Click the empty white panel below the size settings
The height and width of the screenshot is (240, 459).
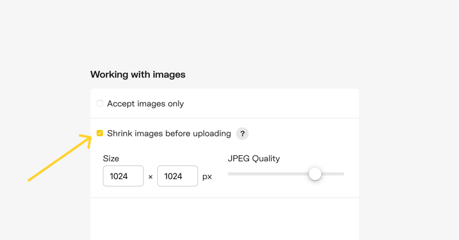[225, 219]
